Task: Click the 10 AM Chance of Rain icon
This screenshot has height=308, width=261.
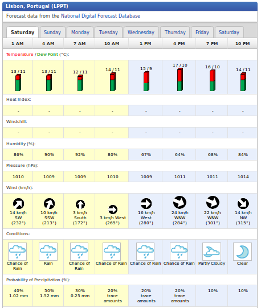Action: (112, 252)
